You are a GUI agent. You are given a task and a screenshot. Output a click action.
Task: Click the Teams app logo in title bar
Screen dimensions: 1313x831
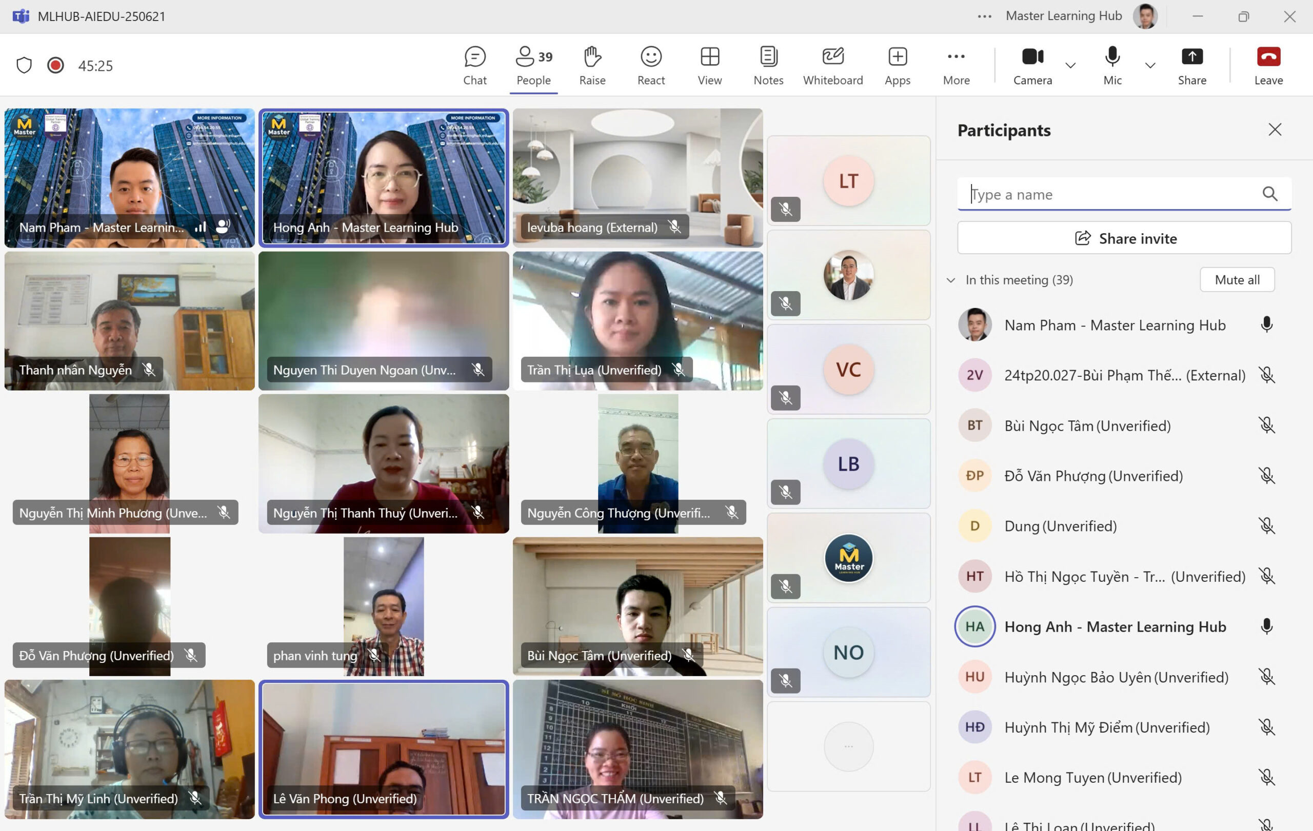pos(21,16)
